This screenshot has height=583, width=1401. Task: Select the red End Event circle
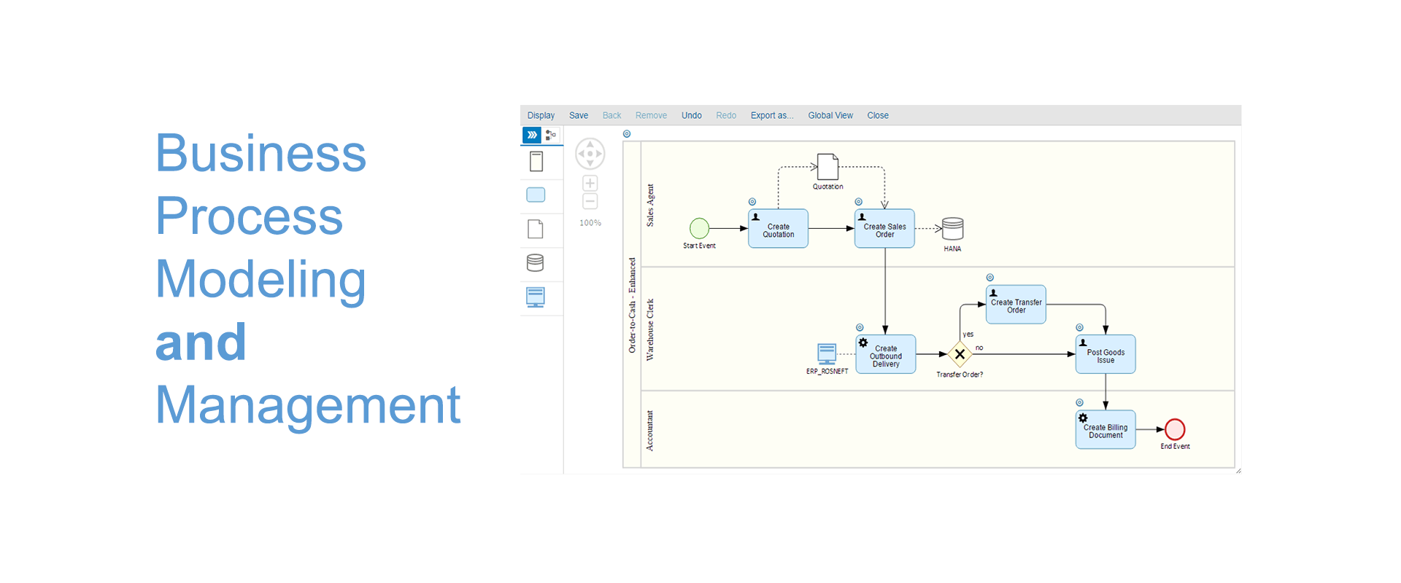click(x=1175, y=429)
